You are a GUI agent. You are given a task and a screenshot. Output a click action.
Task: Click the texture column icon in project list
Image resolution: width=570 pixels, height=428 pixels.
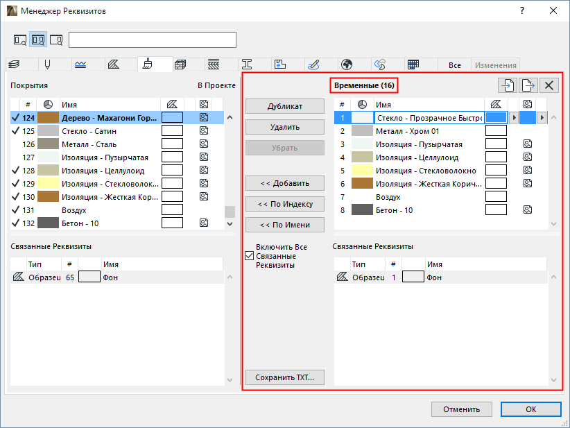pos(204,104)
